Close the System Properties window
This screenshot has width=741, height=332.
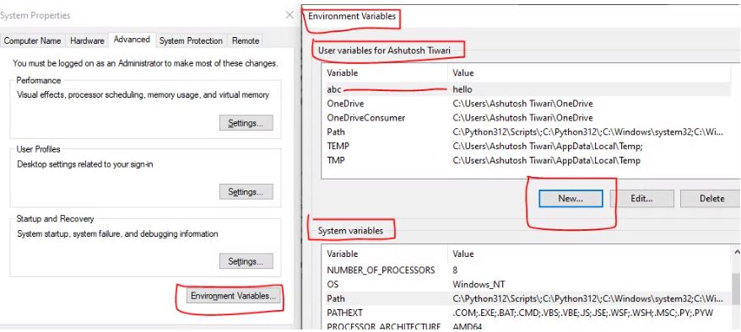289,15
